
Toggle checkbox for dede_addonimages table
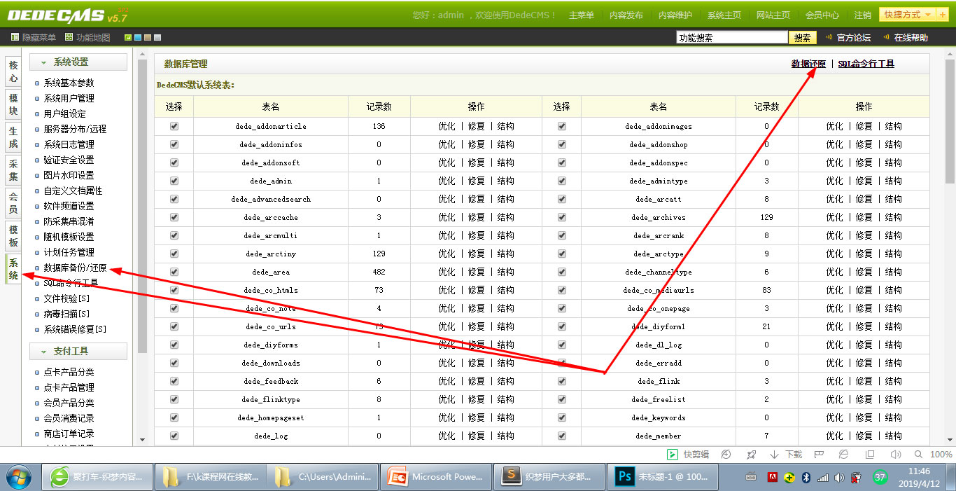click(561, 126)
